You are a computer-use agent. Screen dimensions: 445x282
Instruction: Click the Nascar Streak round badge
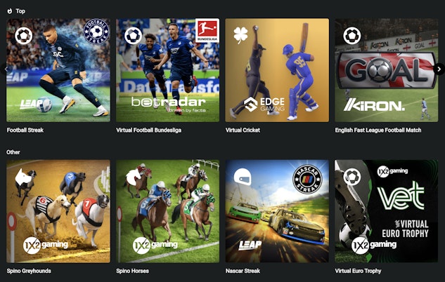pos(307,179)
